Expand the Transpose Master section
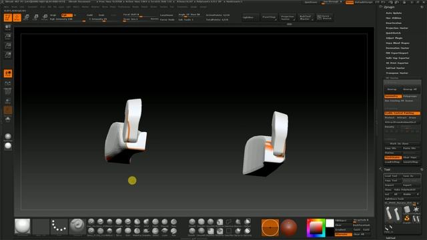This screenshot has height=240, width=427. click(397, 73)
